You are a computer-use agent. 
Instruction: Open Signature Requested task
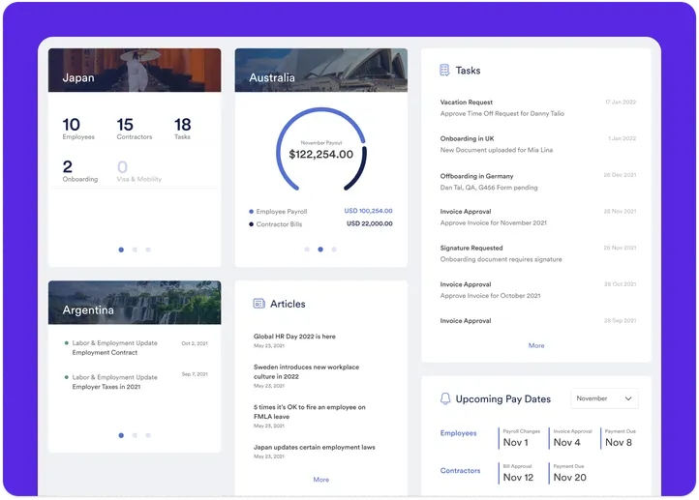click(x=538, y=253)
